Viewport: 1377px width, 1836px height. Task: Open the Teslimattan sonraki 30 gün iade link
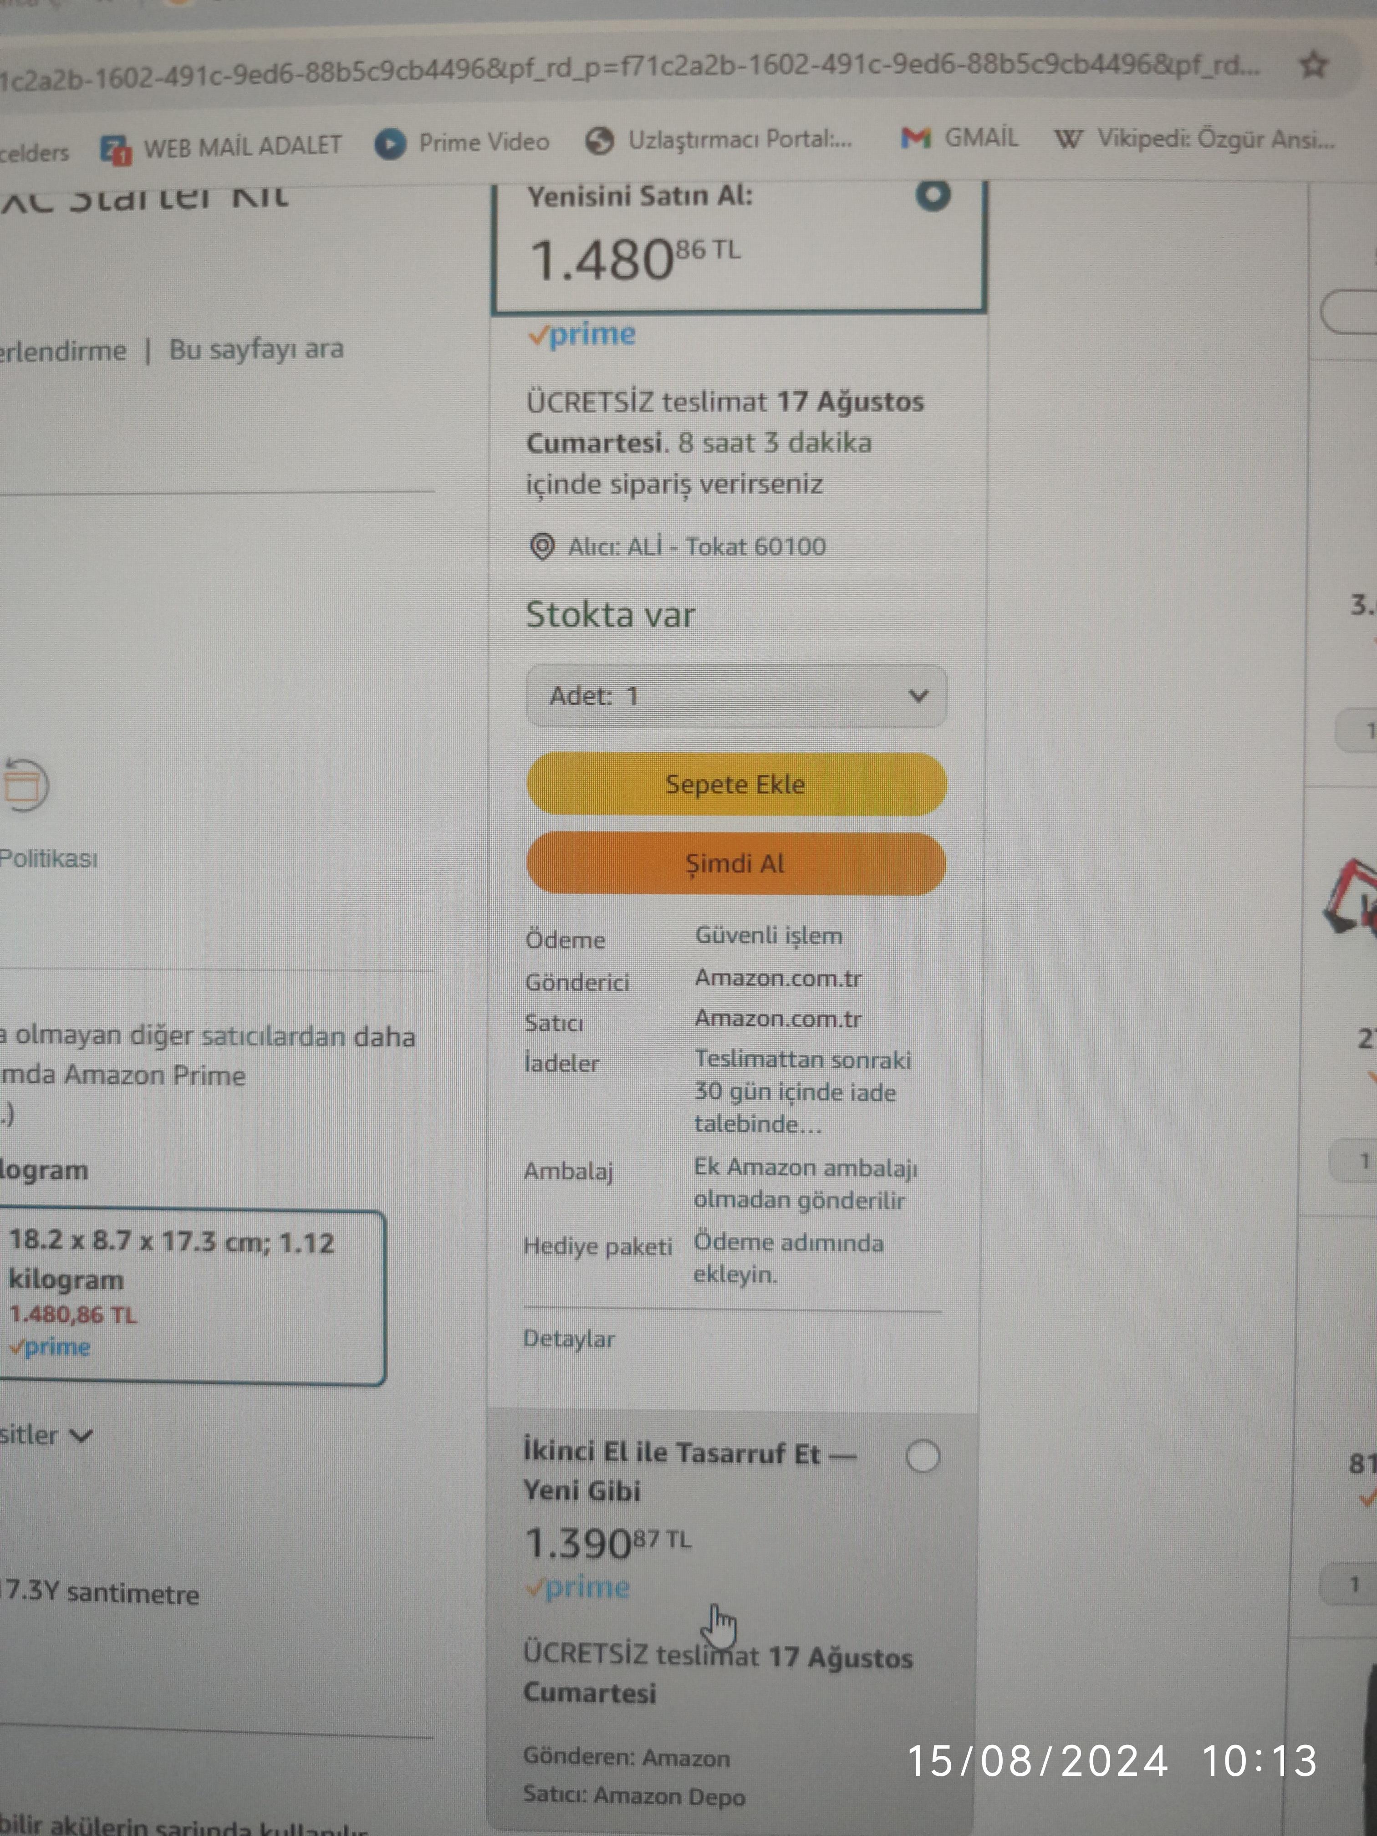803,1091
